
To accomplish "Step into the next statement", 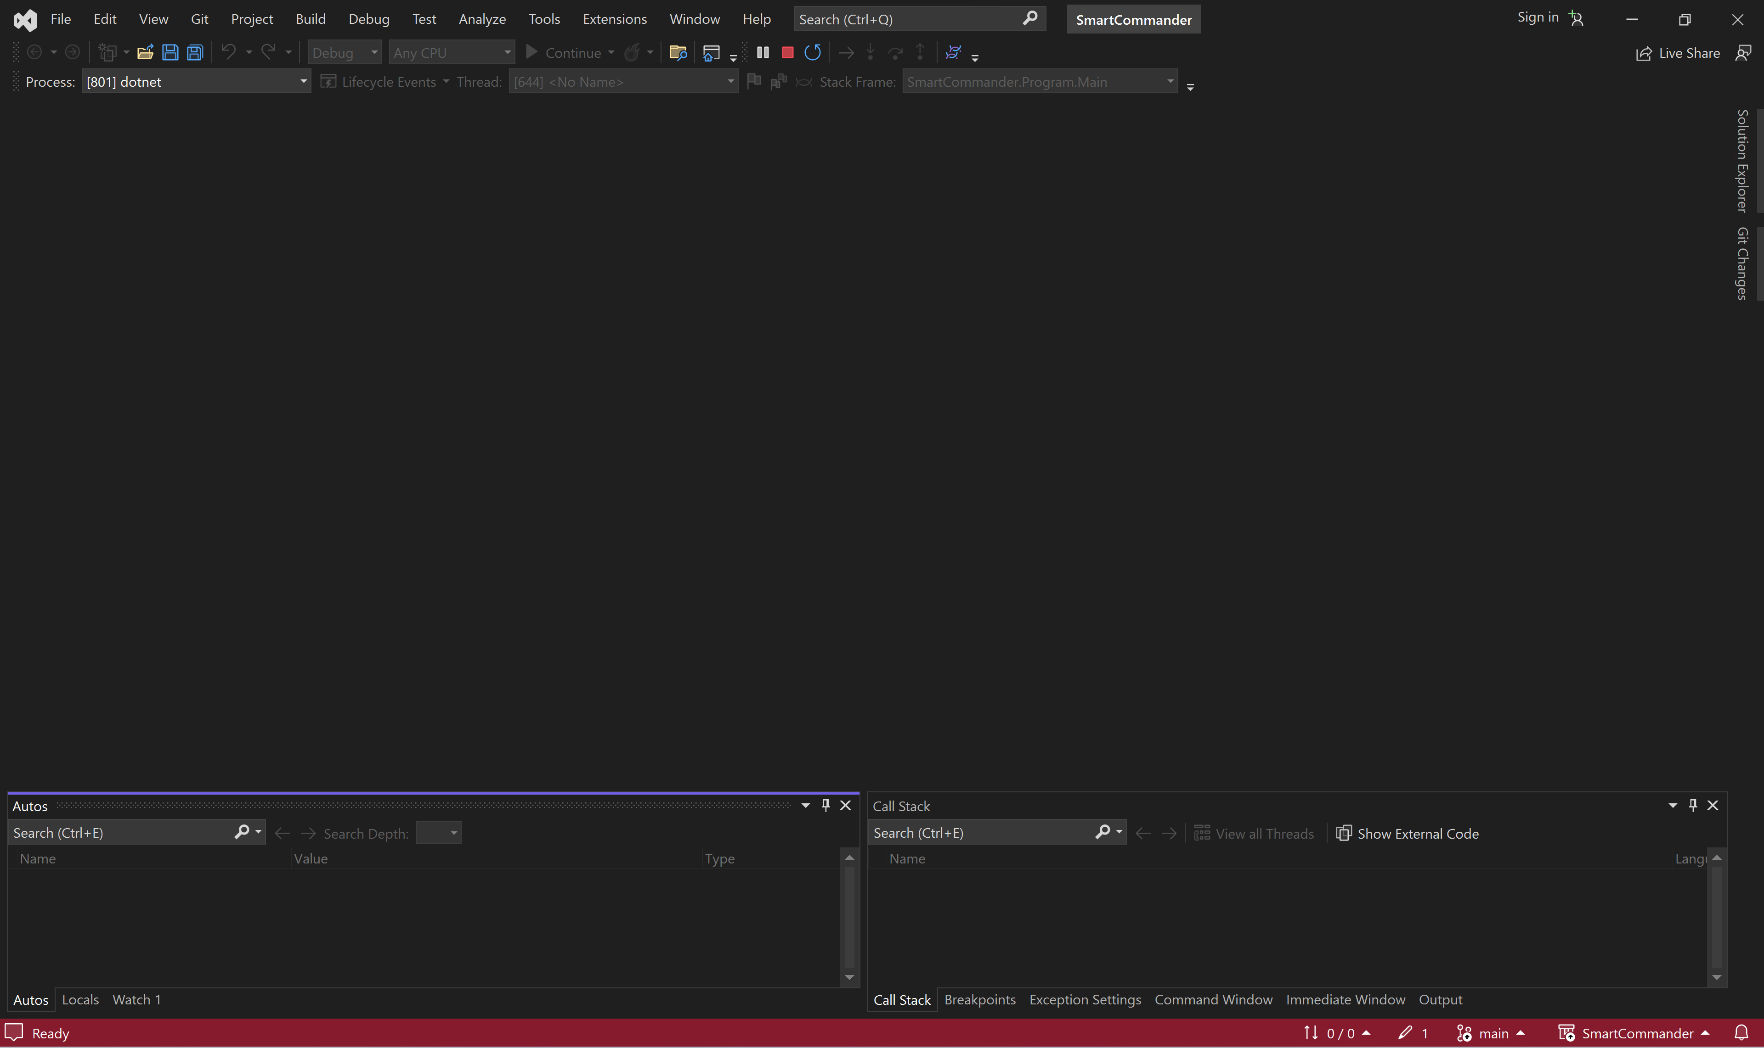I will click(870, 51).
